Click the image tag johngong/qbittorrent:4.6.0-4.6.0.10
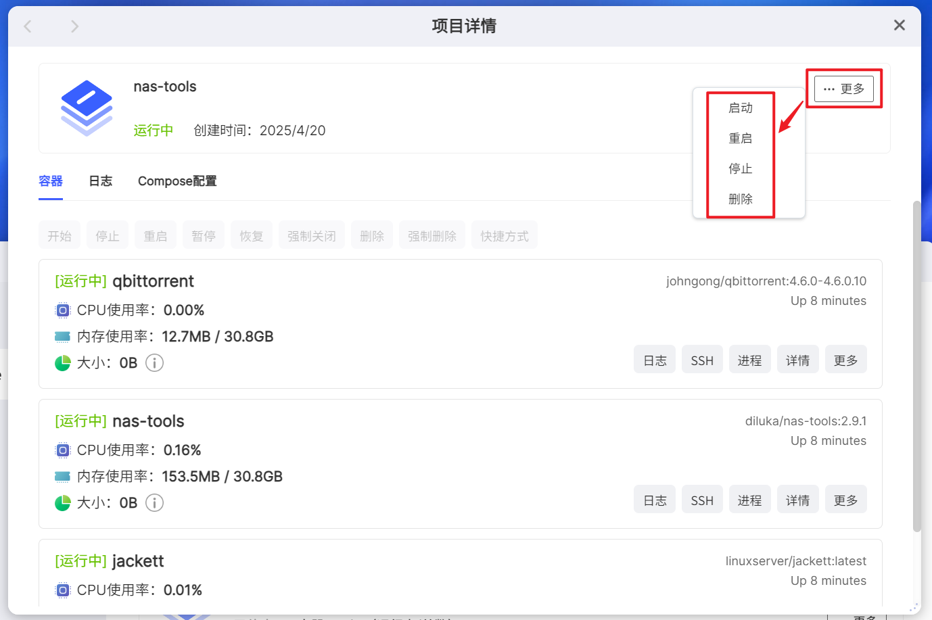The height and width of the screenshot is (620, 932). [x=766, y=281]
